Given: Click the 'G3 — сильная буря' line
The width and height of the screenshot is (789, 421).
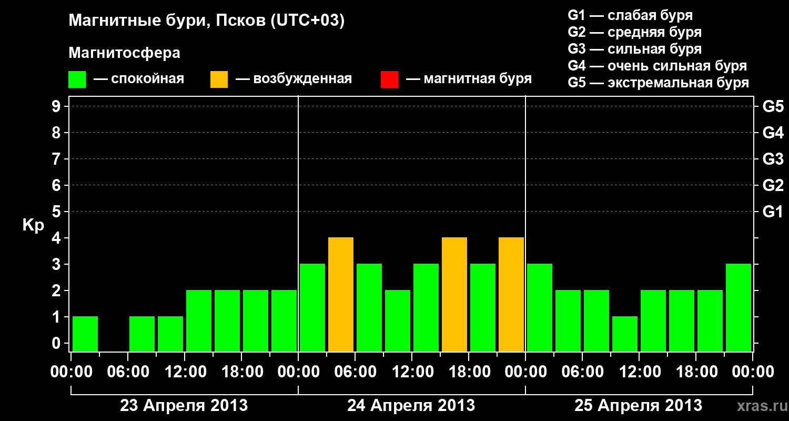Looking at the screenshot, I should [635, 48].
